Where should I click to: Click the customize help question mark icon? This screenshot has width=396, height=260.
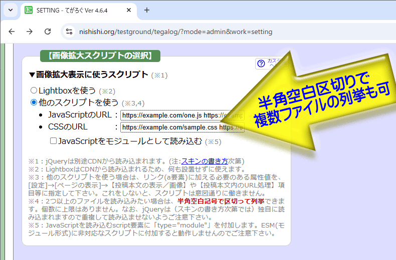[261, 63]
